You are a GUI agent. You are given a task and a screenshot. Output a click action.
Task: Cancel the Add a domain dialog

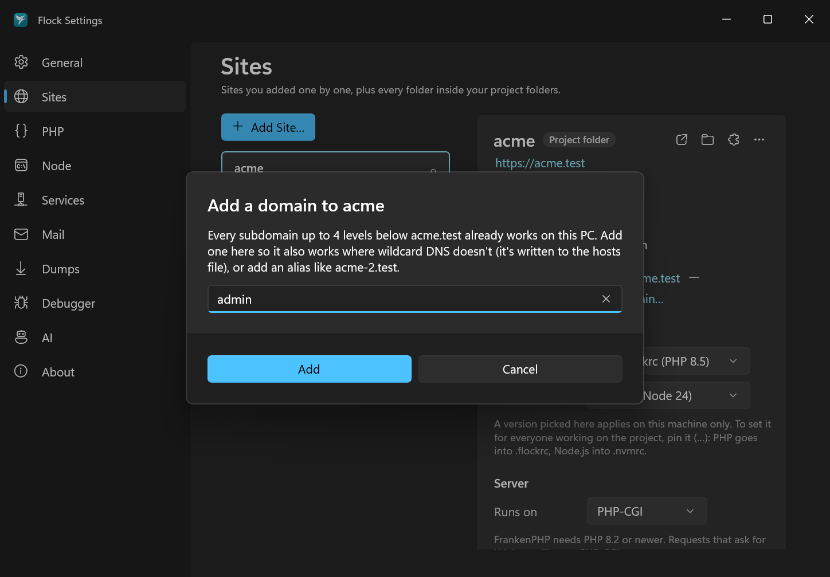pos(520,369)
